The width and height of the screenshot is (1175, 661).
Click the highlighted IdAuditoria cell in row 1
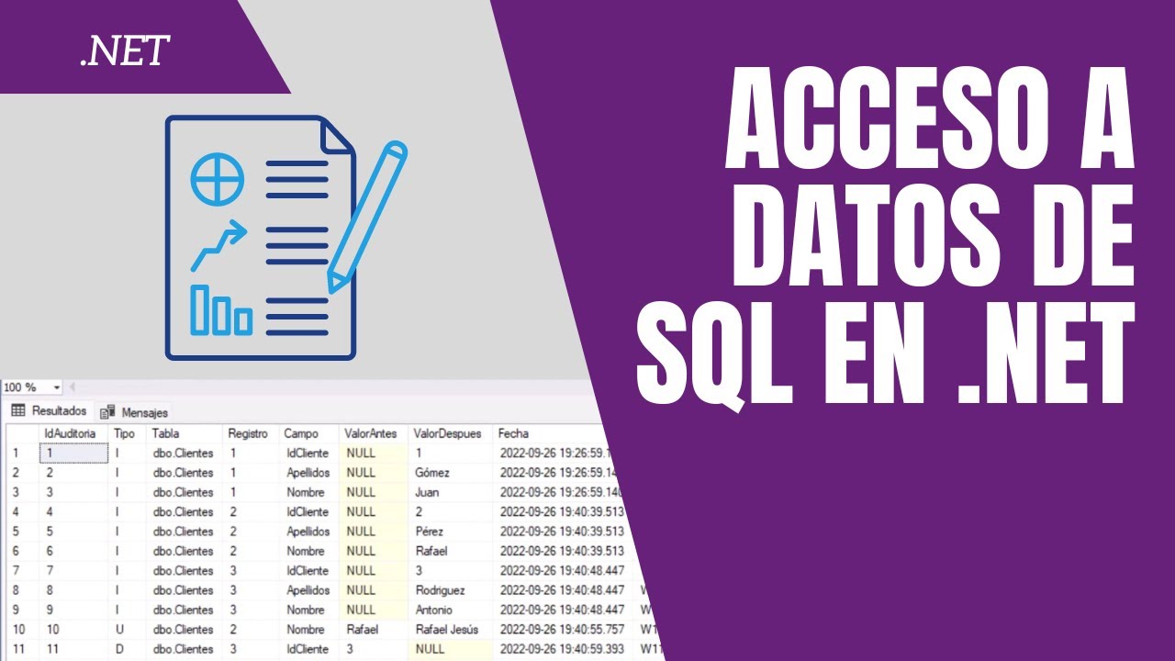tap(74, 453)
